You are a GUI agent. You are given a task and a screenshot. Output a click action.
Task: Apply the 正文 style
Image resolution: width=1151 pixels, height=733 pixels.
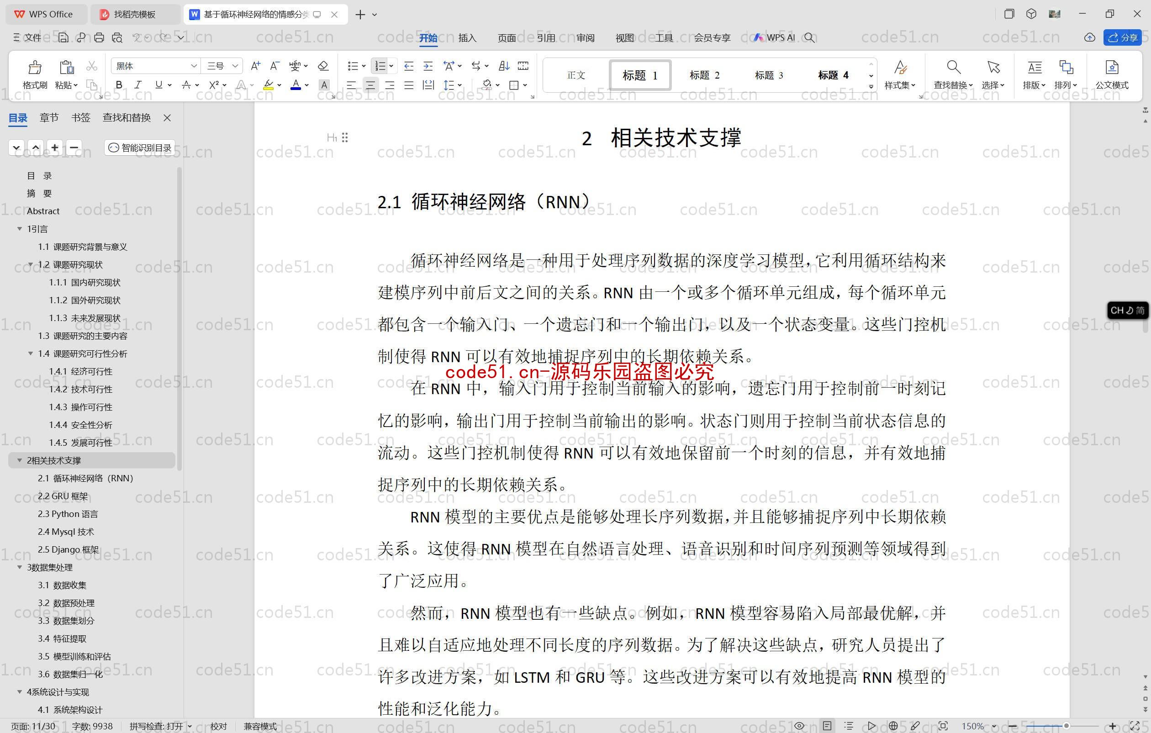click(575, 75)
